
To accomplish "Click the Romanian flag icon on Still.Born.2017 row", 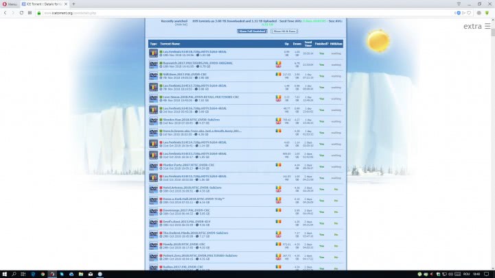I will [x=278, y=75].
